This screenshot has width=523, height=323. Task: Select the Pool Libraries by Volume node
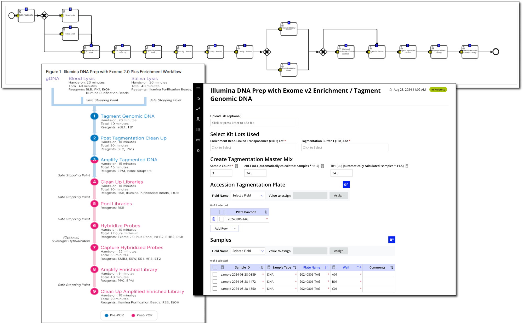point(289,29)
